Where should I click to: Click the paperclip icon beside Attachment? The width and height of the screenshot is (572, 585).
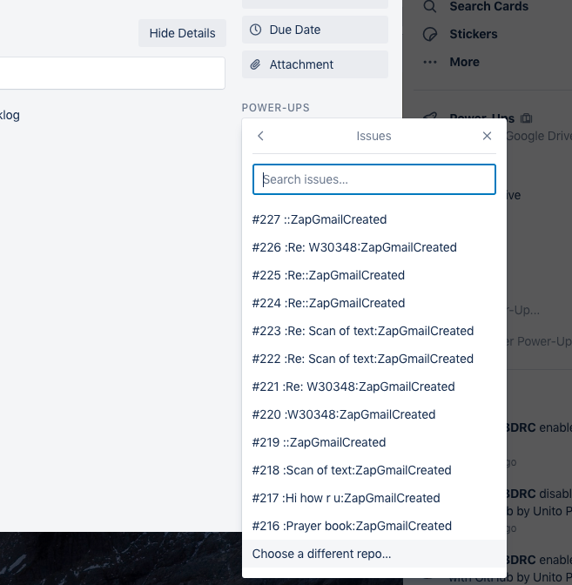coord(255,64)
